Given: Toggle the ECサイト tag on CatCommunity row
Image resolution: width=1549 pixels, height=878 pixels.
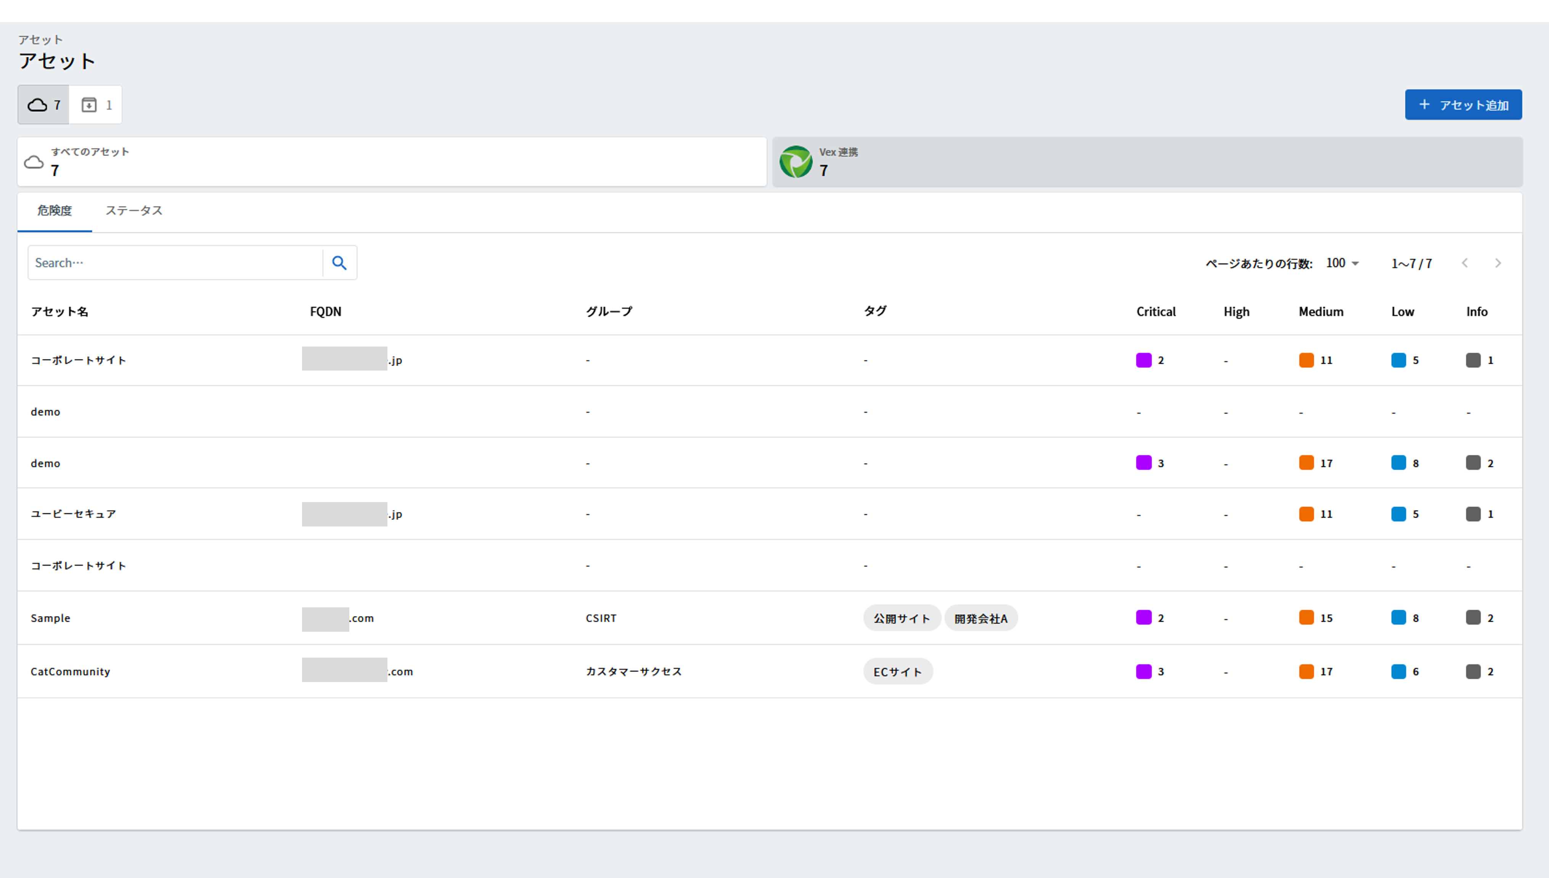Looking at the screenshot, I should [898, 671].
